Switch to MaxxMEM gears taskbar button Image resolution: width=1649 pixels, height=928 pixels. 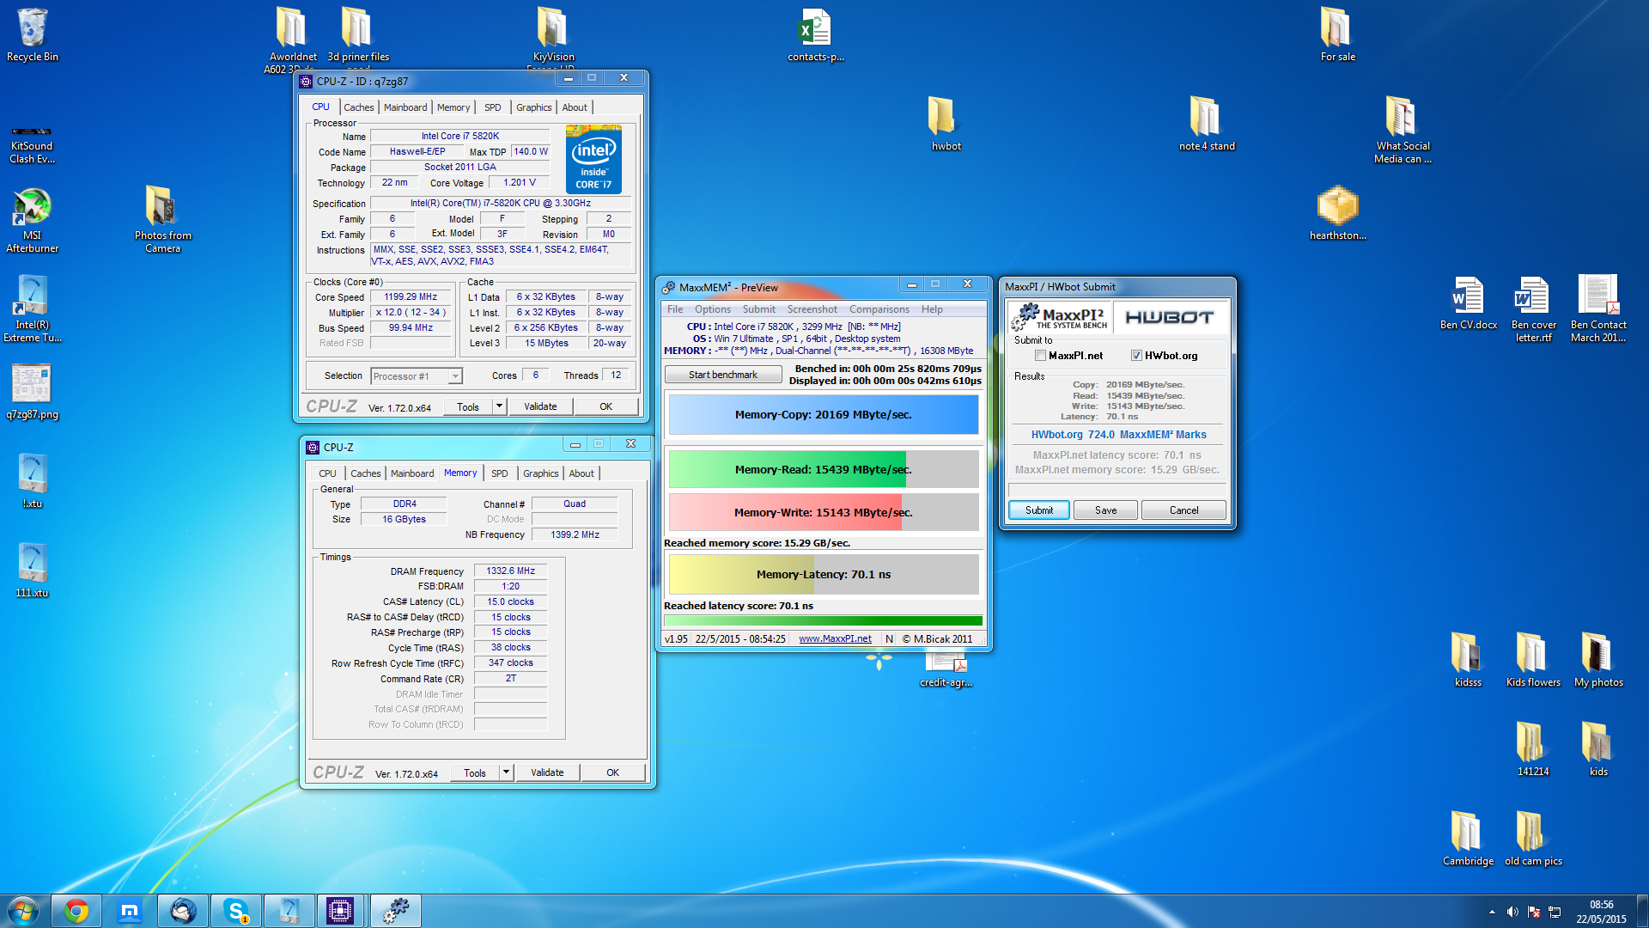coord(396,911)
